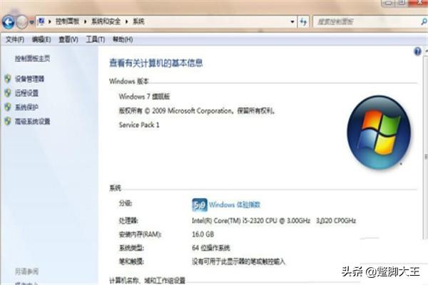
Task: Click the 查看有关计算机的基本信息 heading
Action: tap(156, 63)
